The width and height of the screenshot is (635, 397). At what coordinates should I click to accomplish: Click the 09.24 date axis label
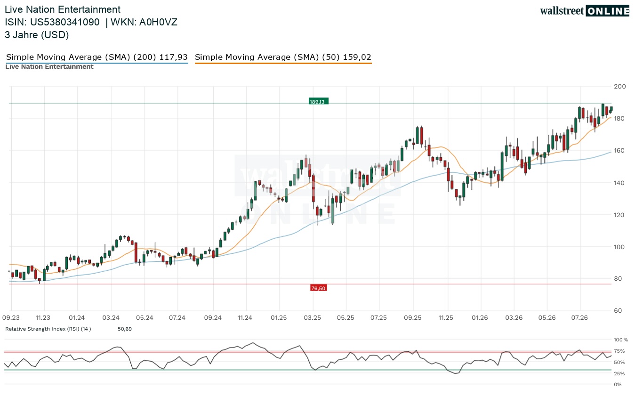213,318
